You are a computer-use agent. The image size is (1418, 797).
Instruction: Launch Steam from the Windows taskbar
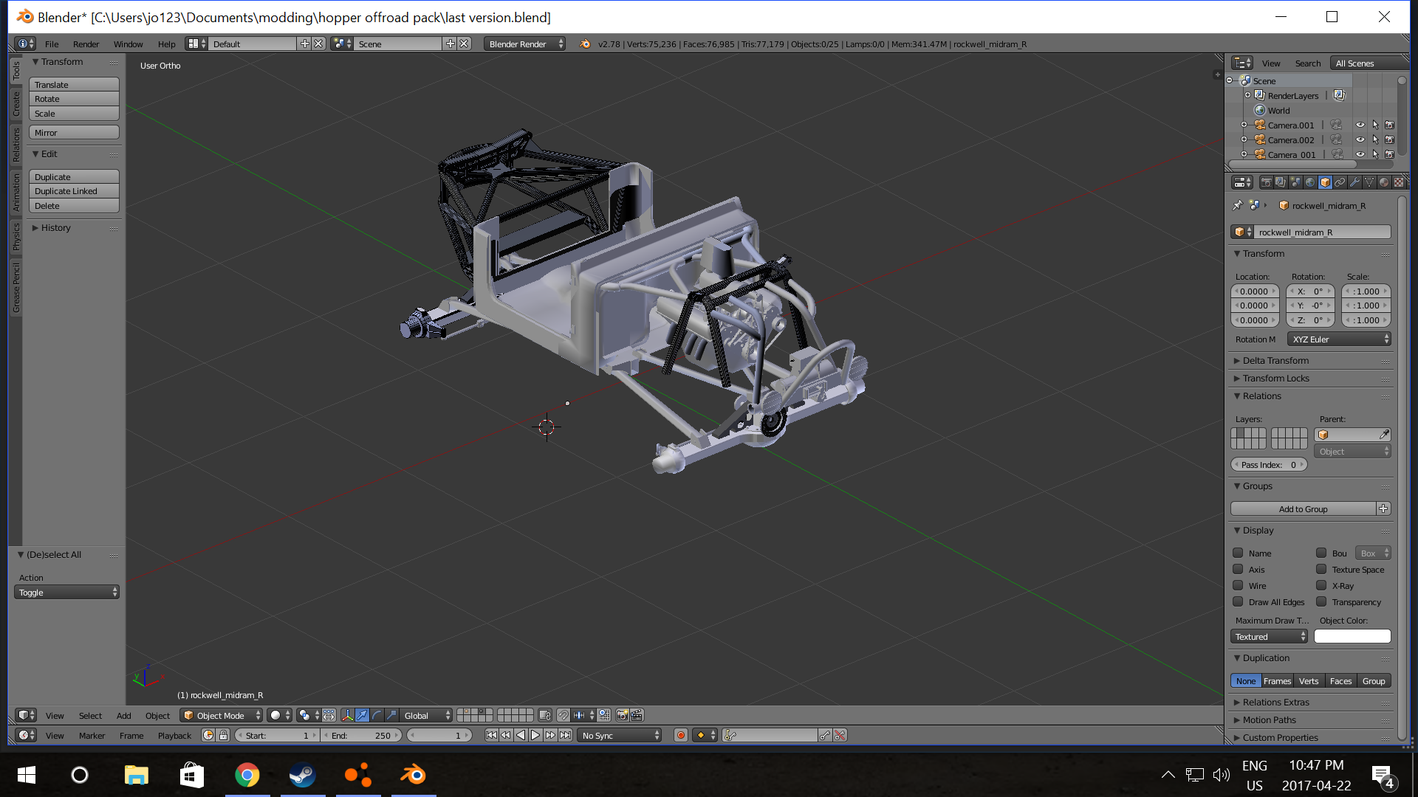[302, 775]
